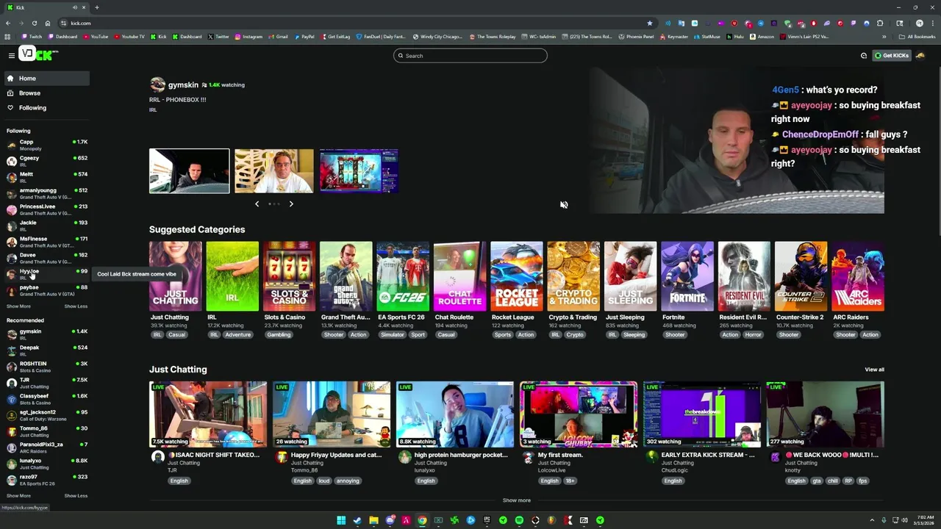
Task: Go back with the browser back arrow
Action: pos(7,23)
